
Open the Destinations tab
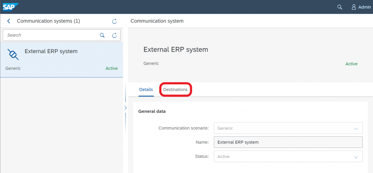pos(175,90)
